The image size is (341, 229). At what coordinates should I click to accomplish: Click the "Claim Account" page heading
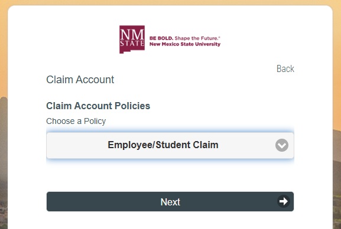pos(80,80)
